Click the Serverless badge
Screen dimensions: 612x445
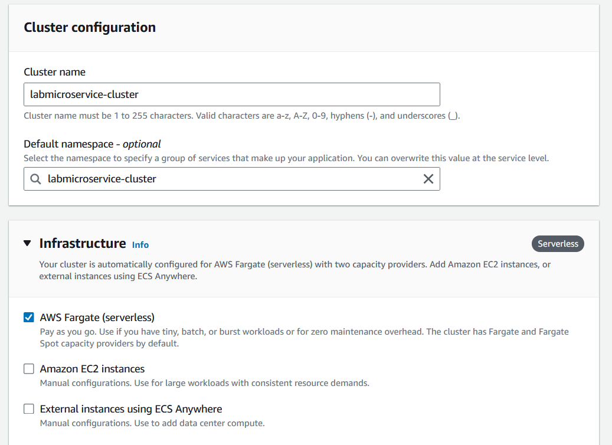click(558, 244)
